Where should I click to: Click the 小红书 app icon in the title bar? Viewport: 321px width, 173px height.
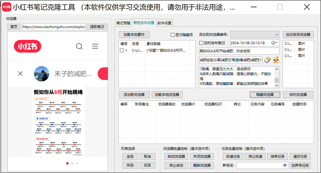coord(6,7)
